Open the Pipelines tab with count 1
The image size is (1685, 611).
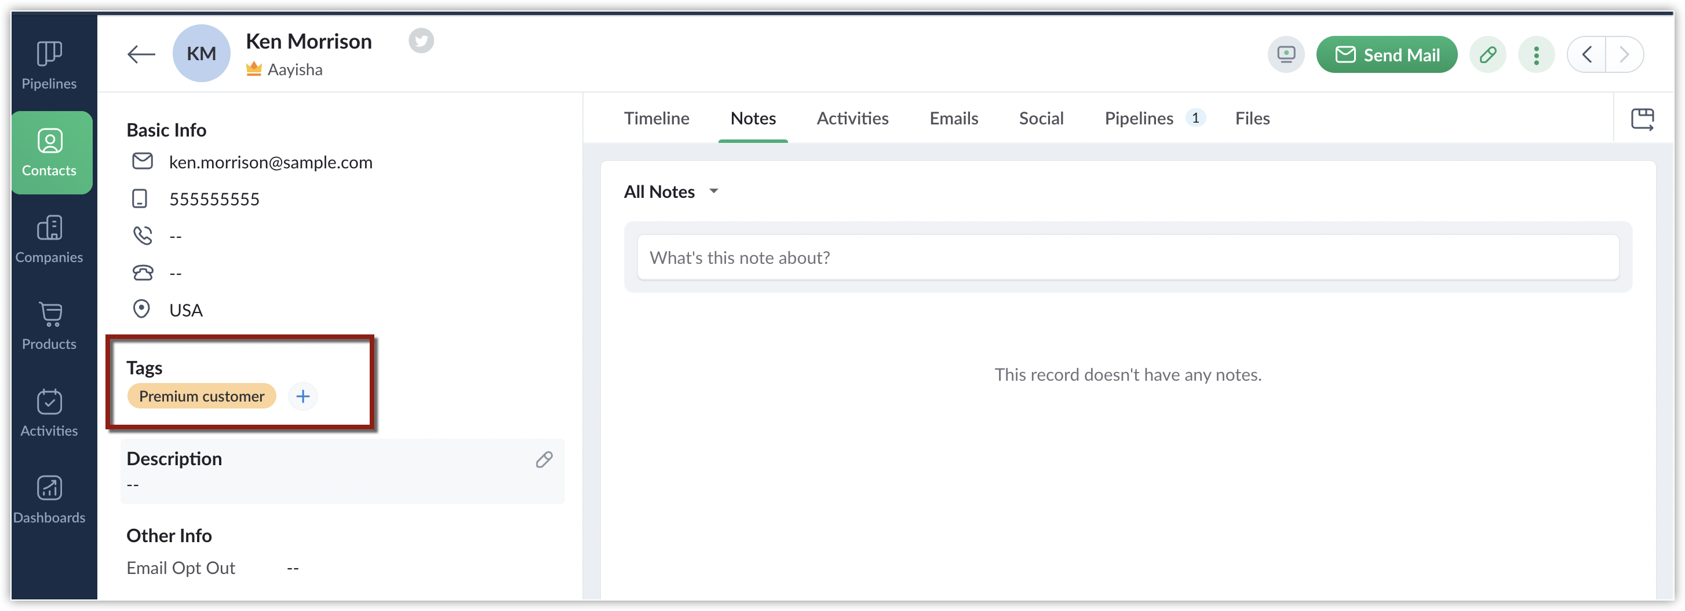pos(1154,118)
